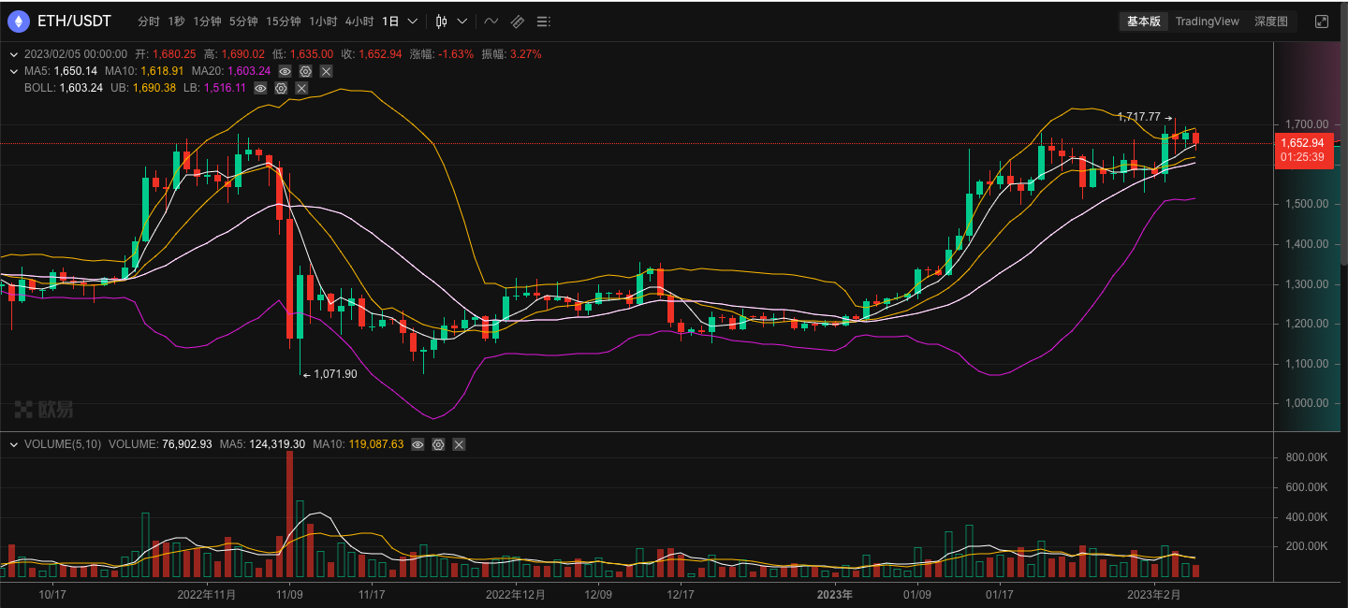
Task: Click the fullscreen expand icon
Action: click(1321, 21)
